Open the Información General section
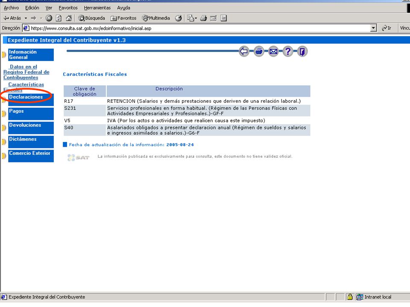Image resolution: width=410 pixels, height=307 pixels. pyautogui.click(x=31, y=55)
